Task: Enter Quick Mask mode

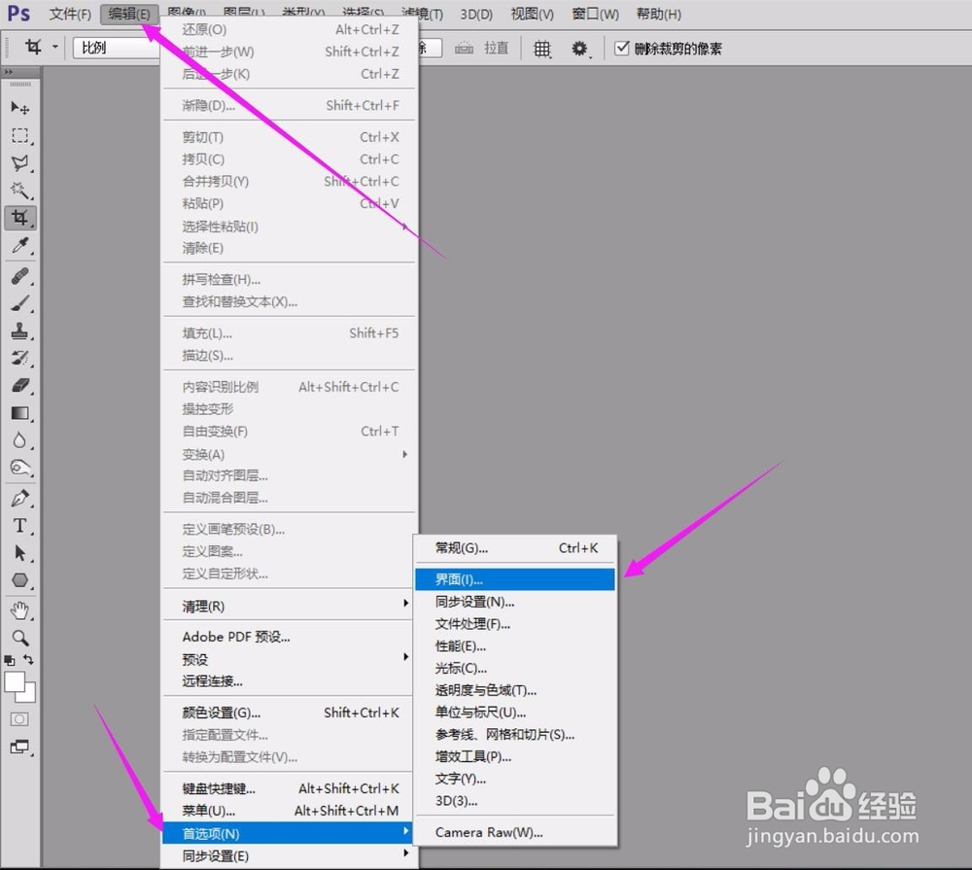Action: point(20,719)
